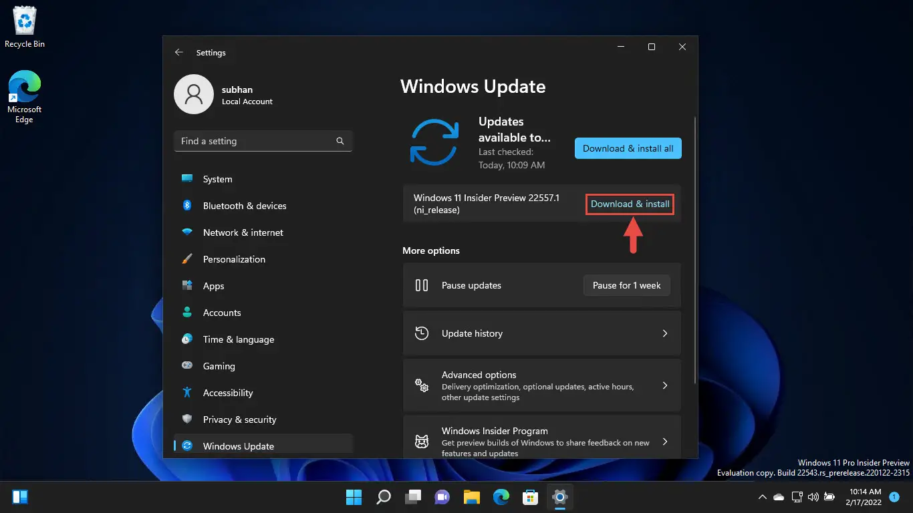The image size is (913, 513).
Task: Click the Apps grid icon in sidebar
Action: pyautogui.click(x=188, y=286)
